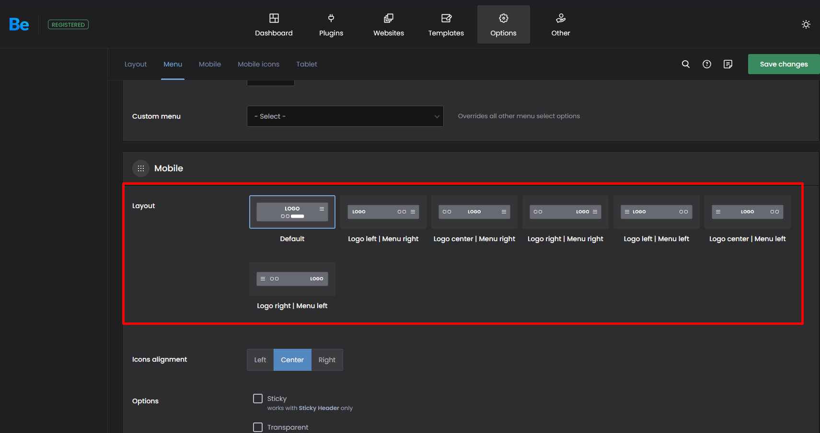Viewport: 820px width, 433px height.
Task: Click the Save changes button
Action: 784,64
